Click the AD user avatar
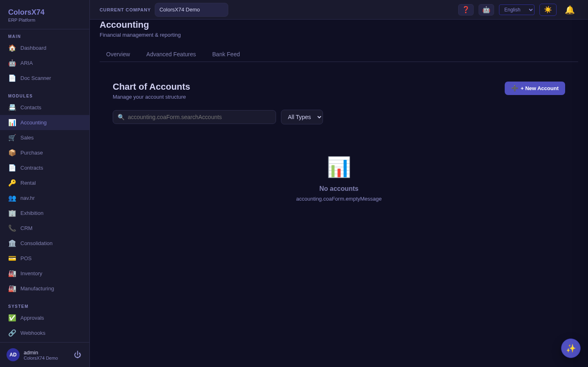The width and height of the screenshot is (588, 367). [x=13, y=355]
